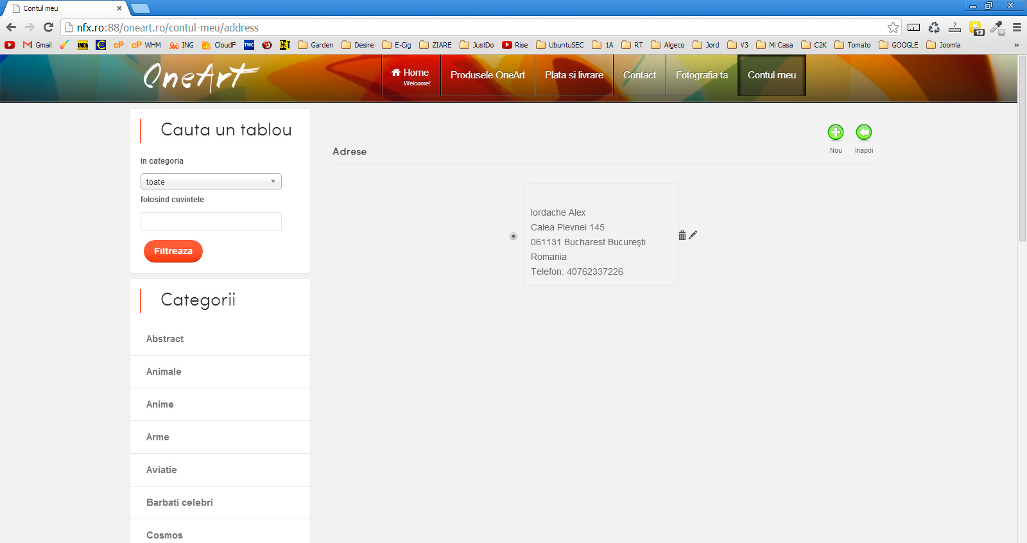Screen dimensions: 1027x543
Task: Go back with the browser back arrow
Action: (x=11, y=27)
